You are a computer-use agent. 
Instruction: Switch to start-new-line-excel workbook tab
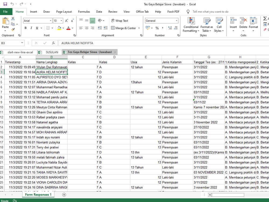tap(19, 52)
